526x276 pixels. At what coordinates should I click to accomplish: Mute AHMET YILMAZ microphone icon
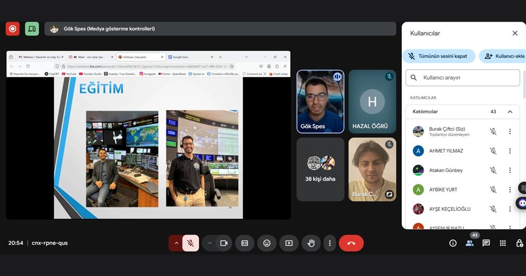(x=493, y=151)
